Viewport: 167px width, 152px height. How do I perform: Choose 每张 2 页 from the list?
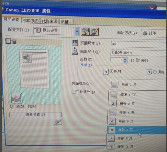(x=137, y=104)
